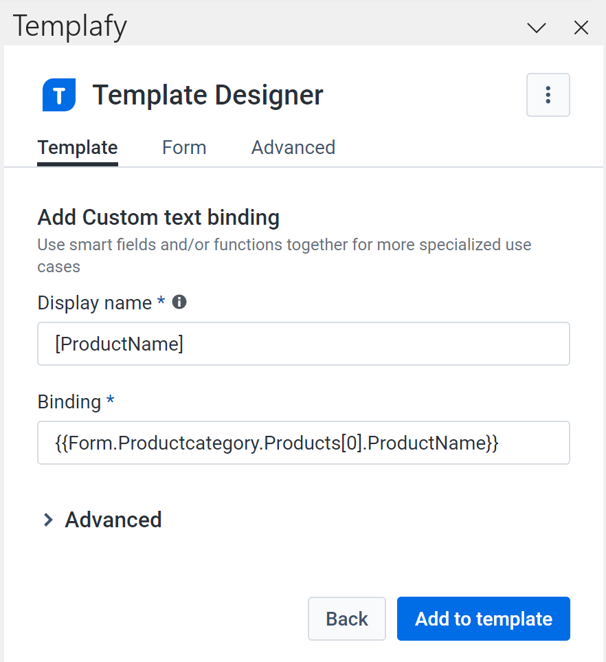Click Add to template button

pyautogui.click(x=484, y=619)
